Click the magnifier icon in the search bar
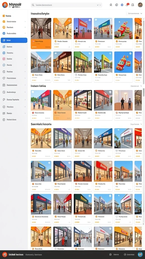Viewport: 145px width, 259px height. (33, 5)
